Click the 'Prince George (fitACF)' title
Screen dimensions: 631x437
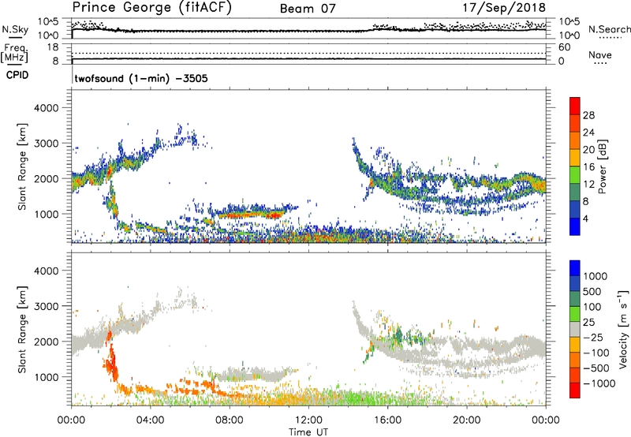tap(151, 8)
